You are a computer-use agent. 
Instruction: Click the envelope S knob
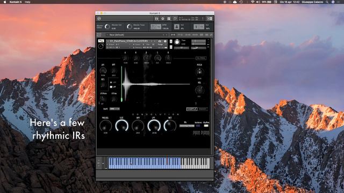(157, 58)
